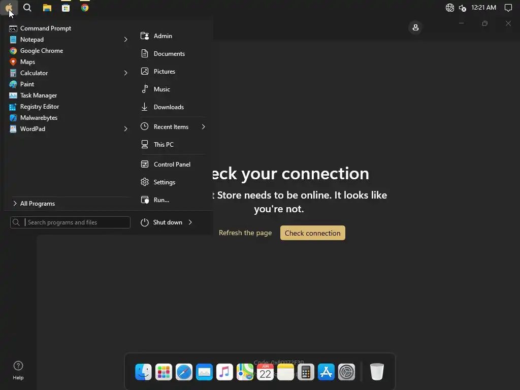Viewport: 520px width, 390px height.
Task: Open Mail envelope icon in dock
Action: pos(204,372)
